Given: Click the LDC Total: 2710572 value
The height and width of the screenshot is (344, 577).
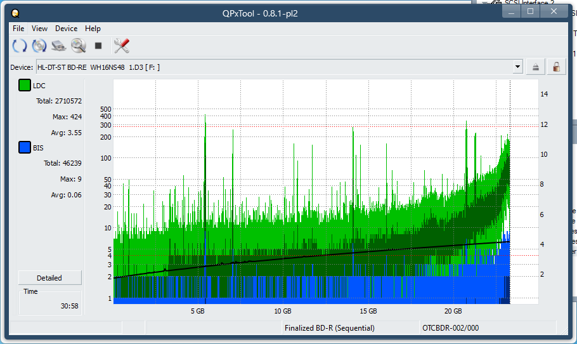Looking at the screenshot, I should click(x=59, y=101).
